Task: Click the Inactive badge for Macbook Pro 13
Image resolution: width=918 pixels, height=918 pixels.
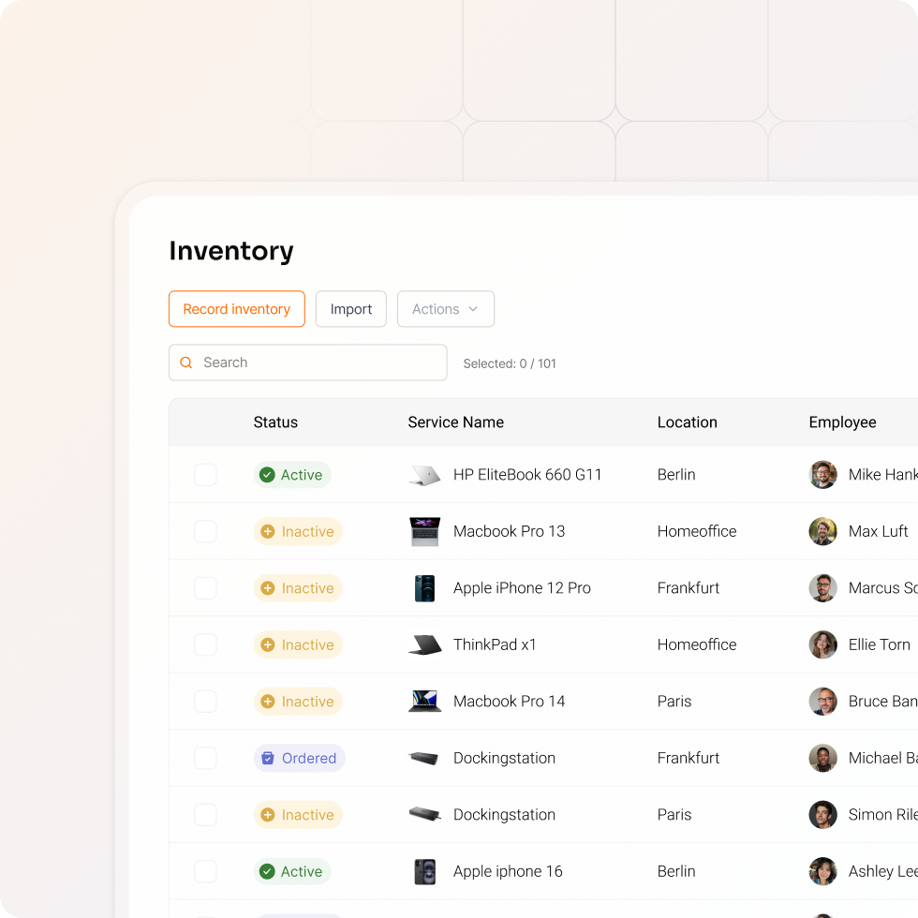Action: (298, 532)
